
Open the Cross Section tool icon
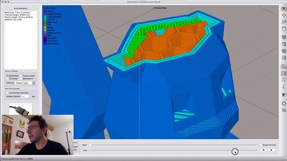click(284, 95)
